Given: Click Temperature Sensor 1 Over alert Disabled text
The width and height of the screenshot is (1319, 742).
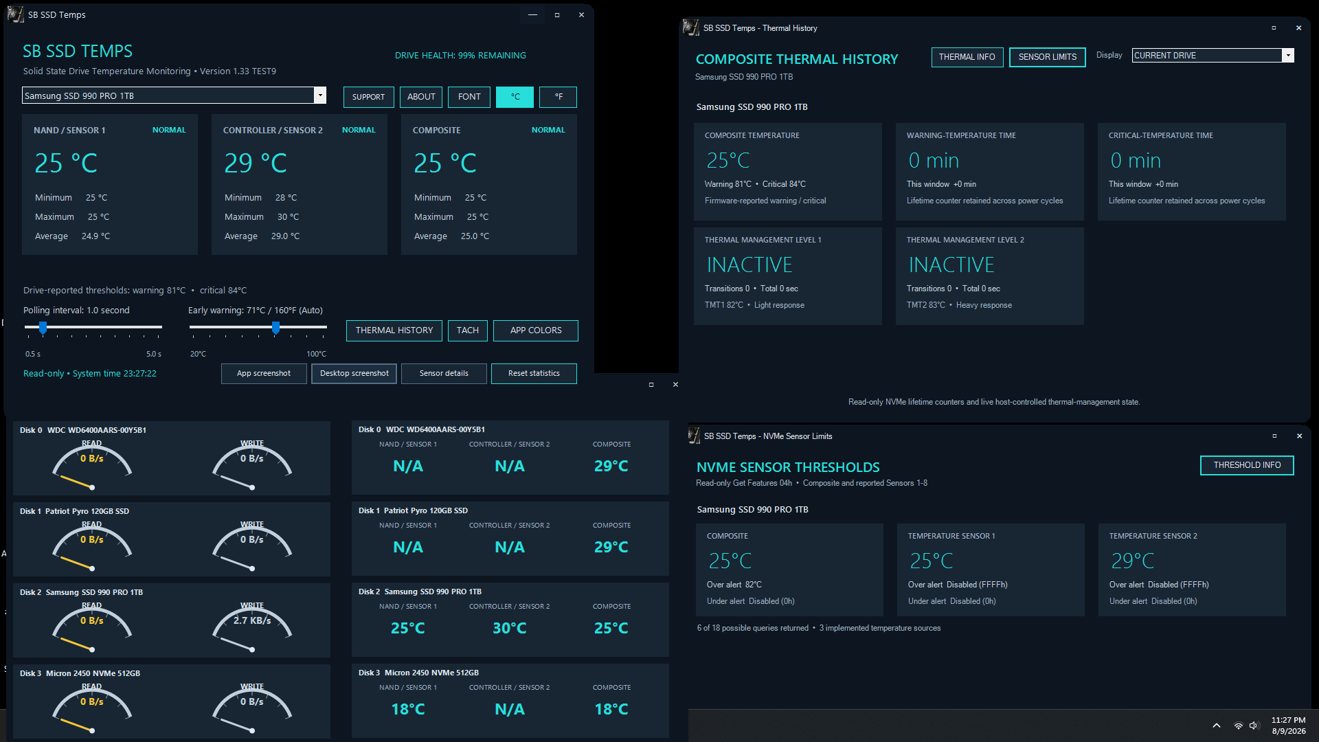Looking at the screenshot, I should pyautogui.click(x=958, y=585).
